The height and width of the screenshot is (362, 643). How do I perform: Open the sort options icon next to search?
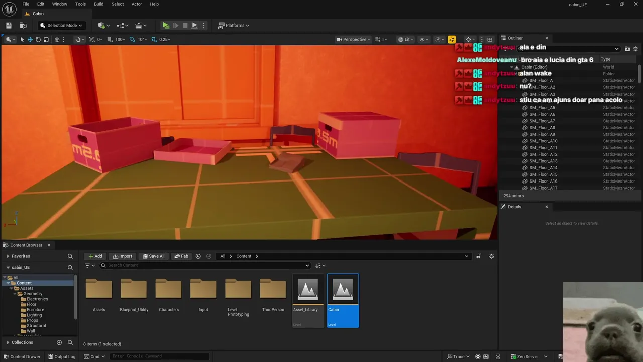tap(320, 265)
